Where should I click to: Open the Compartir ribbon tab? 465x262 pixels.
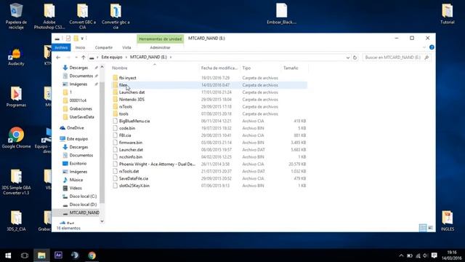click(x=103, y=47)
